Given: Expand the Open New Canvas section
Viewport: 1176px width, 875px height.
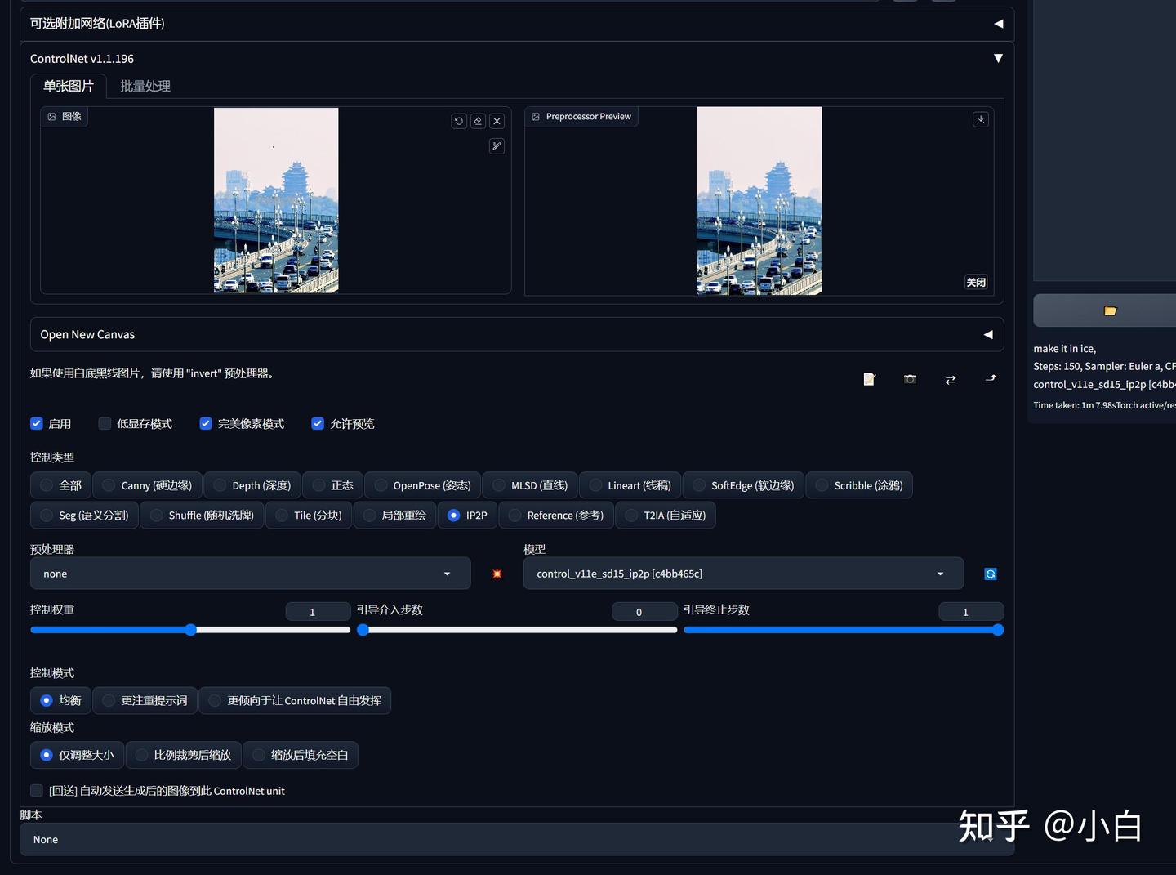Looking at the screenshot, I should [987, 334].
